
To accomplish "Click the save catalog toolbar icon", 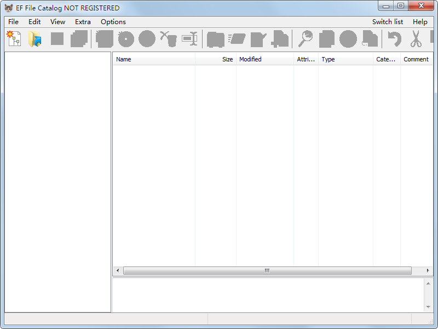I will (57, 39).
